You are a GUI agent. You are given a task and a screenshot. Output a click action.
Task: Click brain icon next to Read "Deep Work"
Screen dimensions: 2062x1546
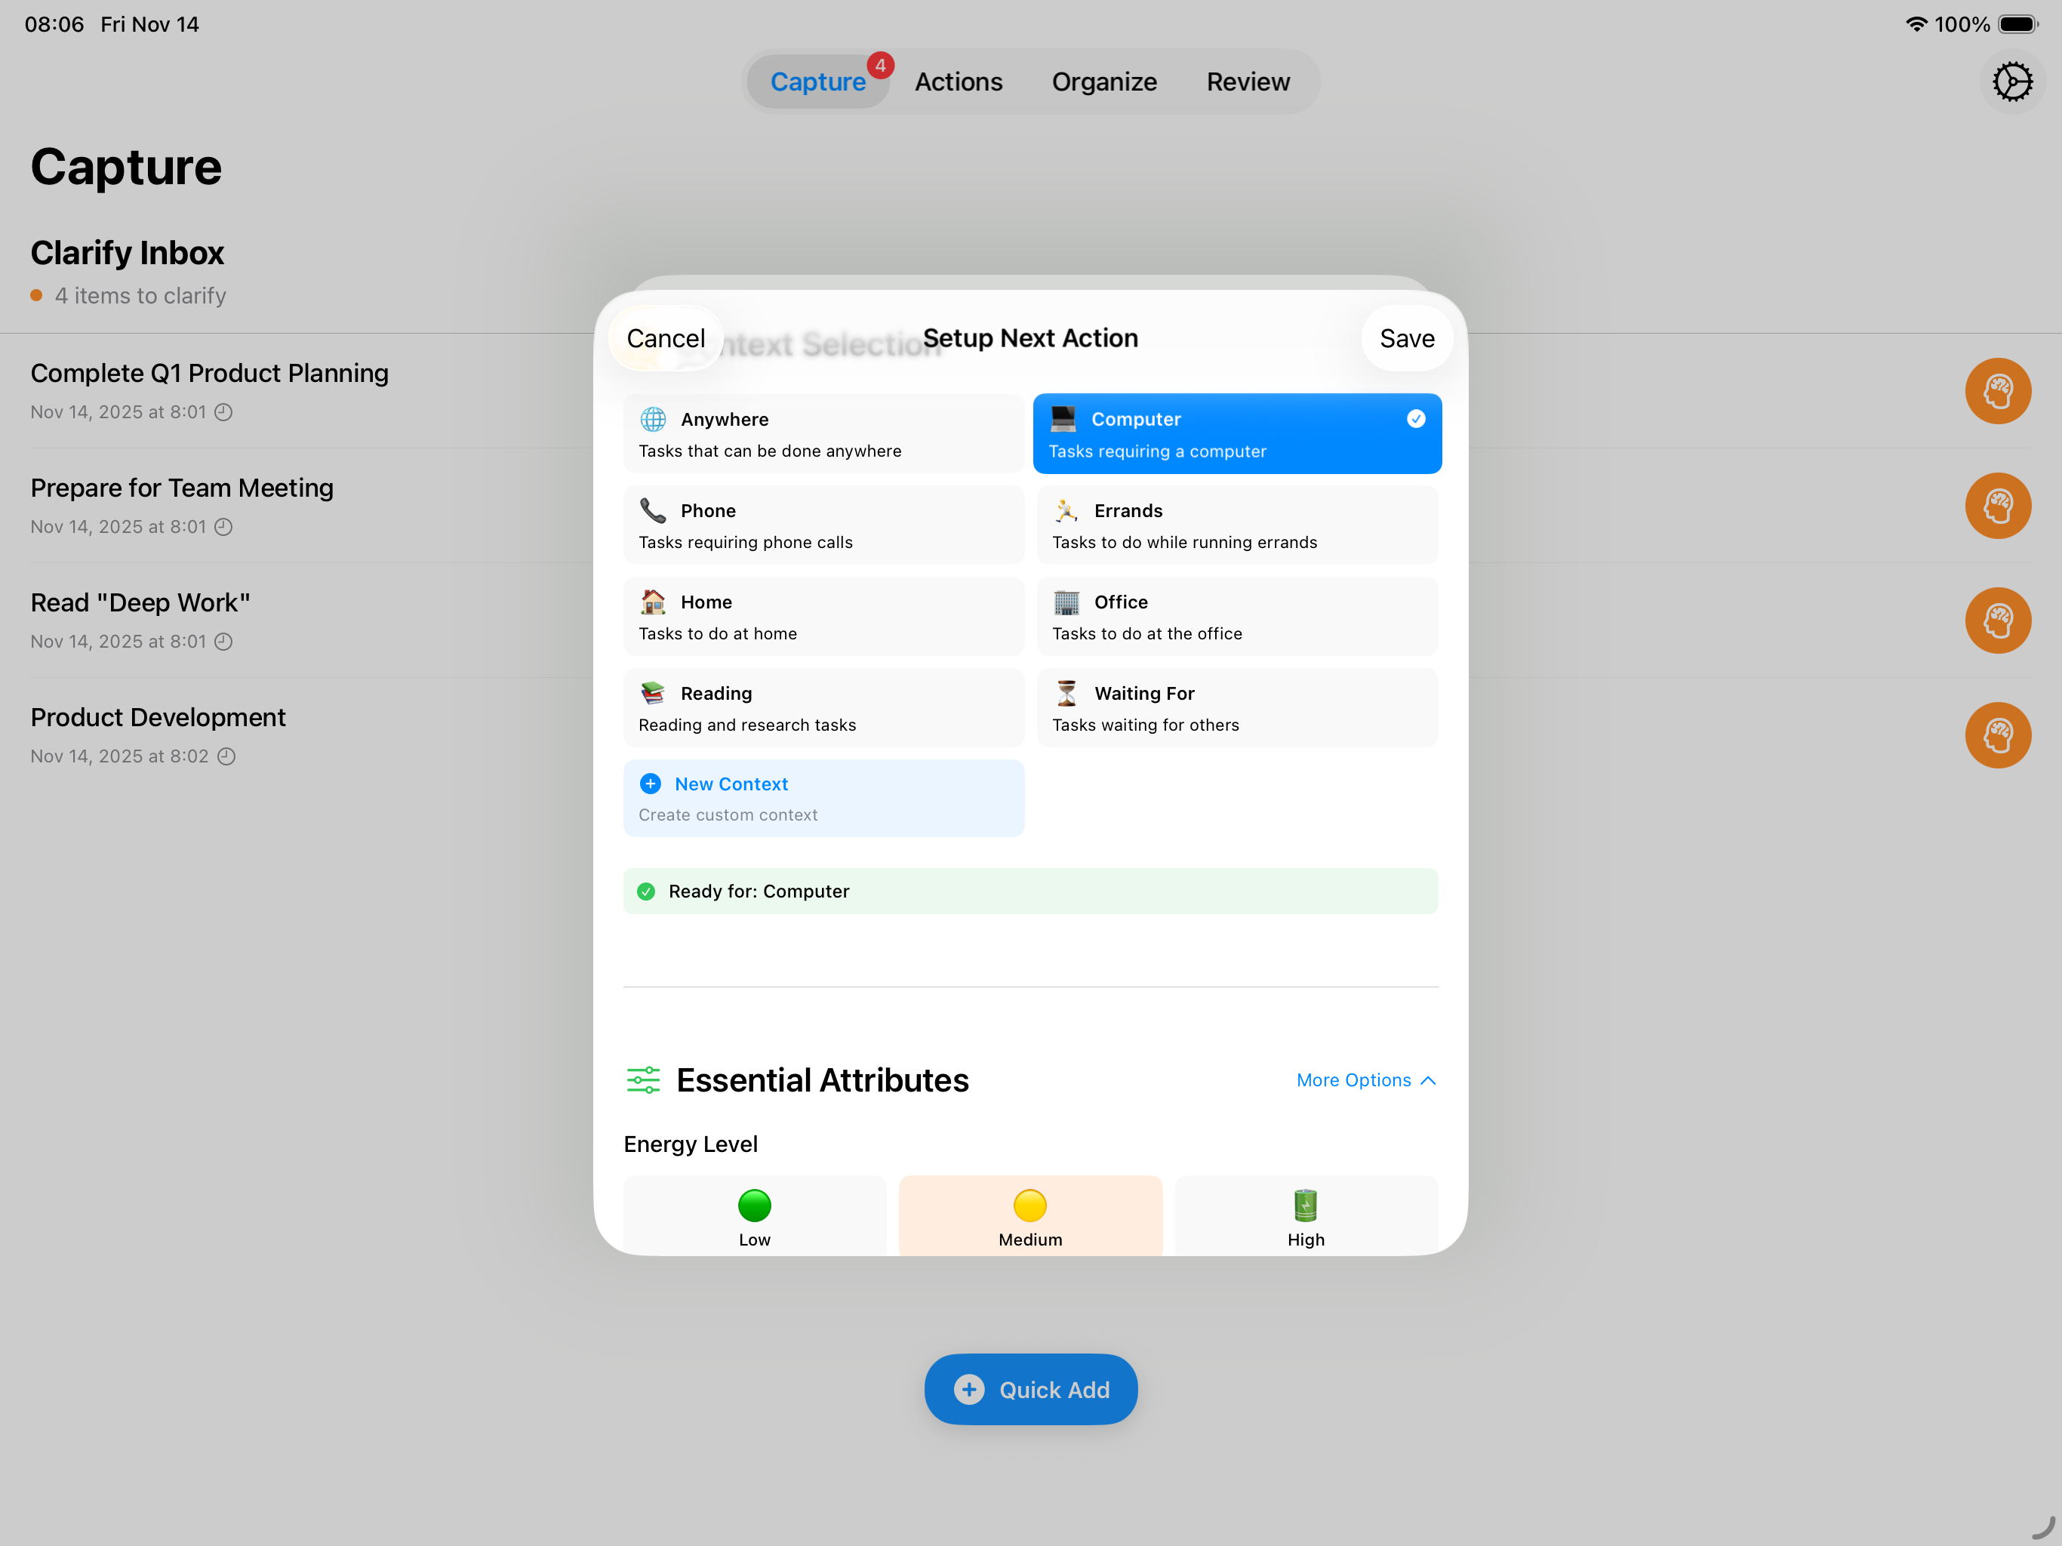click(x=1998, y=620)
